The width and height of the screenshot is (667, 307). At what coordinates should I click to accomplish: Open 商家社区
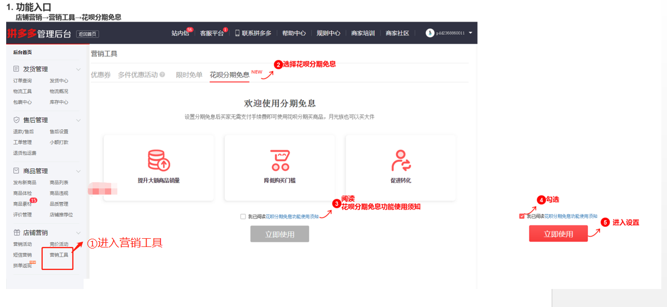pos(397,33)
